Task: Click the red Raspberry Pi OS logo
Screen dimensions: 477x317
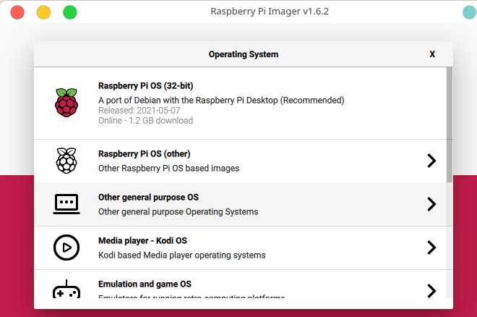Action: (66, 103)
